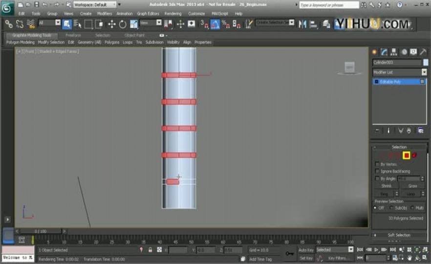Open the Modifier List dropdown
This screenshot has height=264, width=431.
(400, 72)
